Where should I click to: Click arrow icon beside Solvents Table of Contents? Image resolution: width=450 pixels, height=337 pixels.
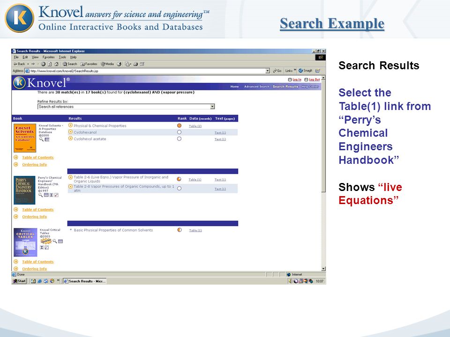pyautogui.click(x=16, y=157)
